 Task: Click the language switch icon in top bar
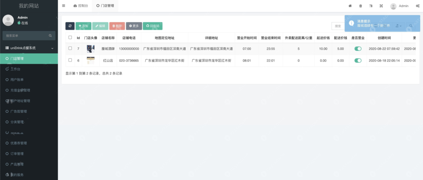pyautogui.click(x=371, y=6)
